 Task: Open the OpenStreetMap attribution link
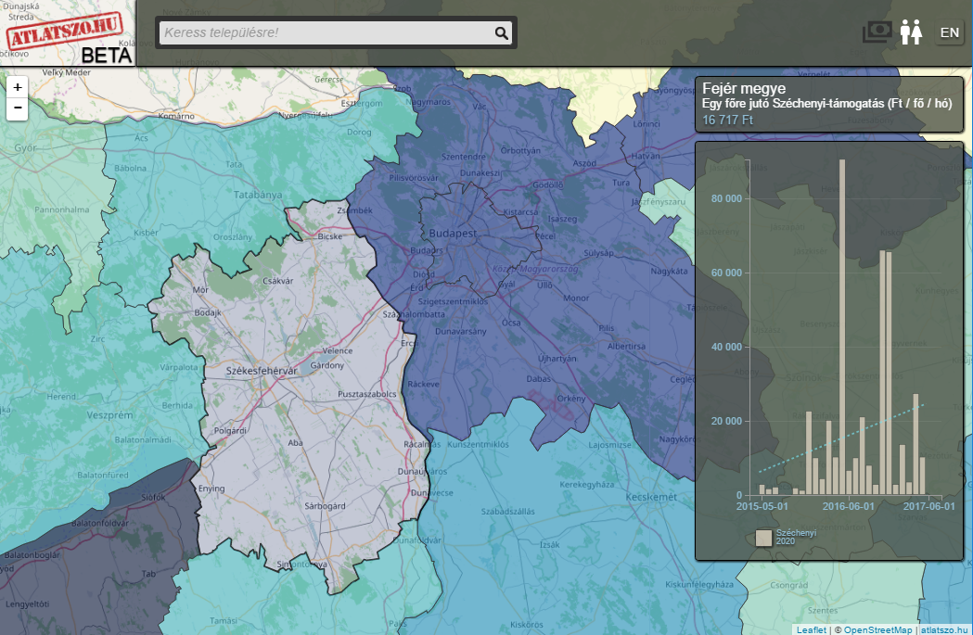click(x=877, y=630)
